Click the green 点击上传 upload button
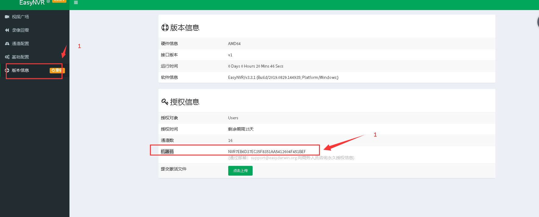 (x=240, y=171)
